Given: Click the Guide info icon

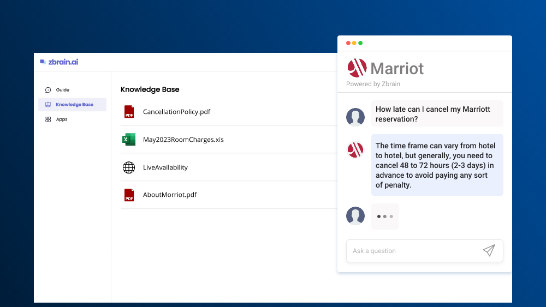Looking at the screenshot, I should (x=48, y=90).
